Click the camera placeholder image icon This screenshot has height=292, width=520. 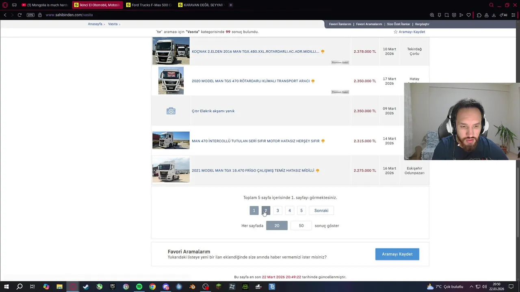point(171,111)
